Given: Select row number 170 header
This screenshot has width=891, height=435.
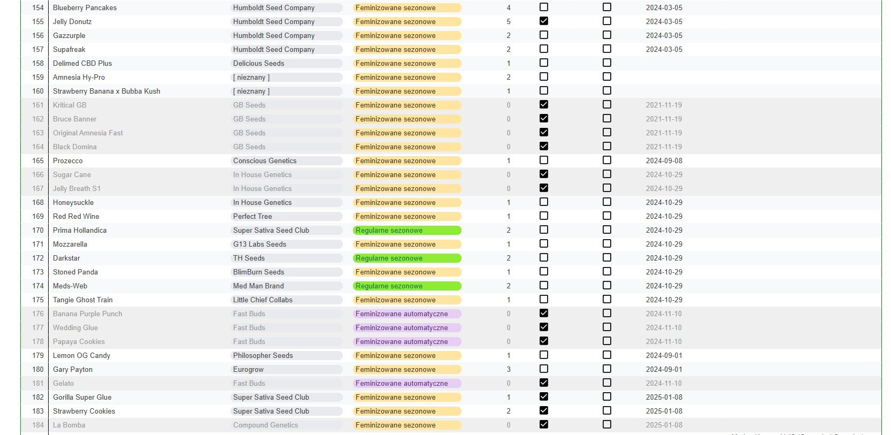Looking at the screenshot, I should coord(35,230).
